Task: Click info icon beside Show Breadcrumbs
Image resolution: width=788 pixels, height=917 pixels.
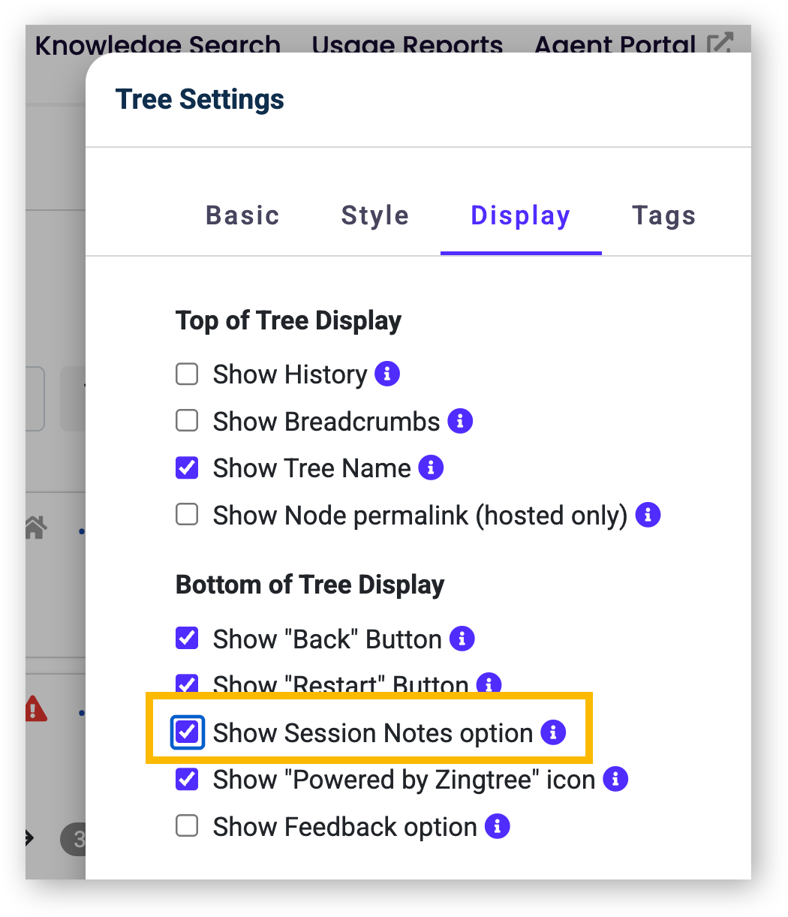Action: point(460,420)
